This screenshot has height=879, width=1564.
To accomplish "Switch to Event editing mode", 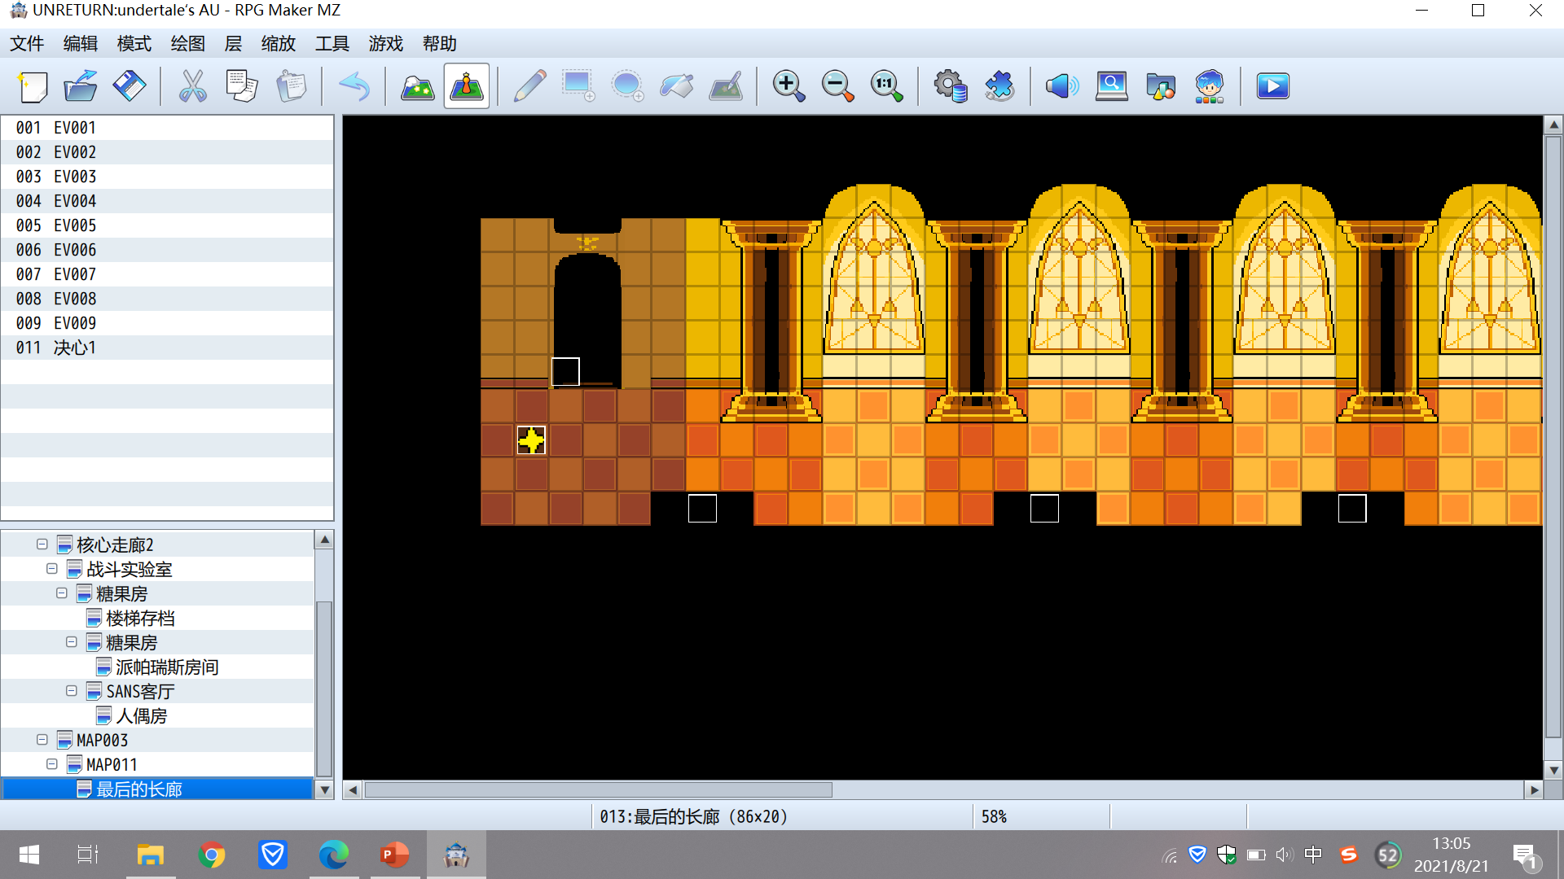I will [x=467, y=85].
